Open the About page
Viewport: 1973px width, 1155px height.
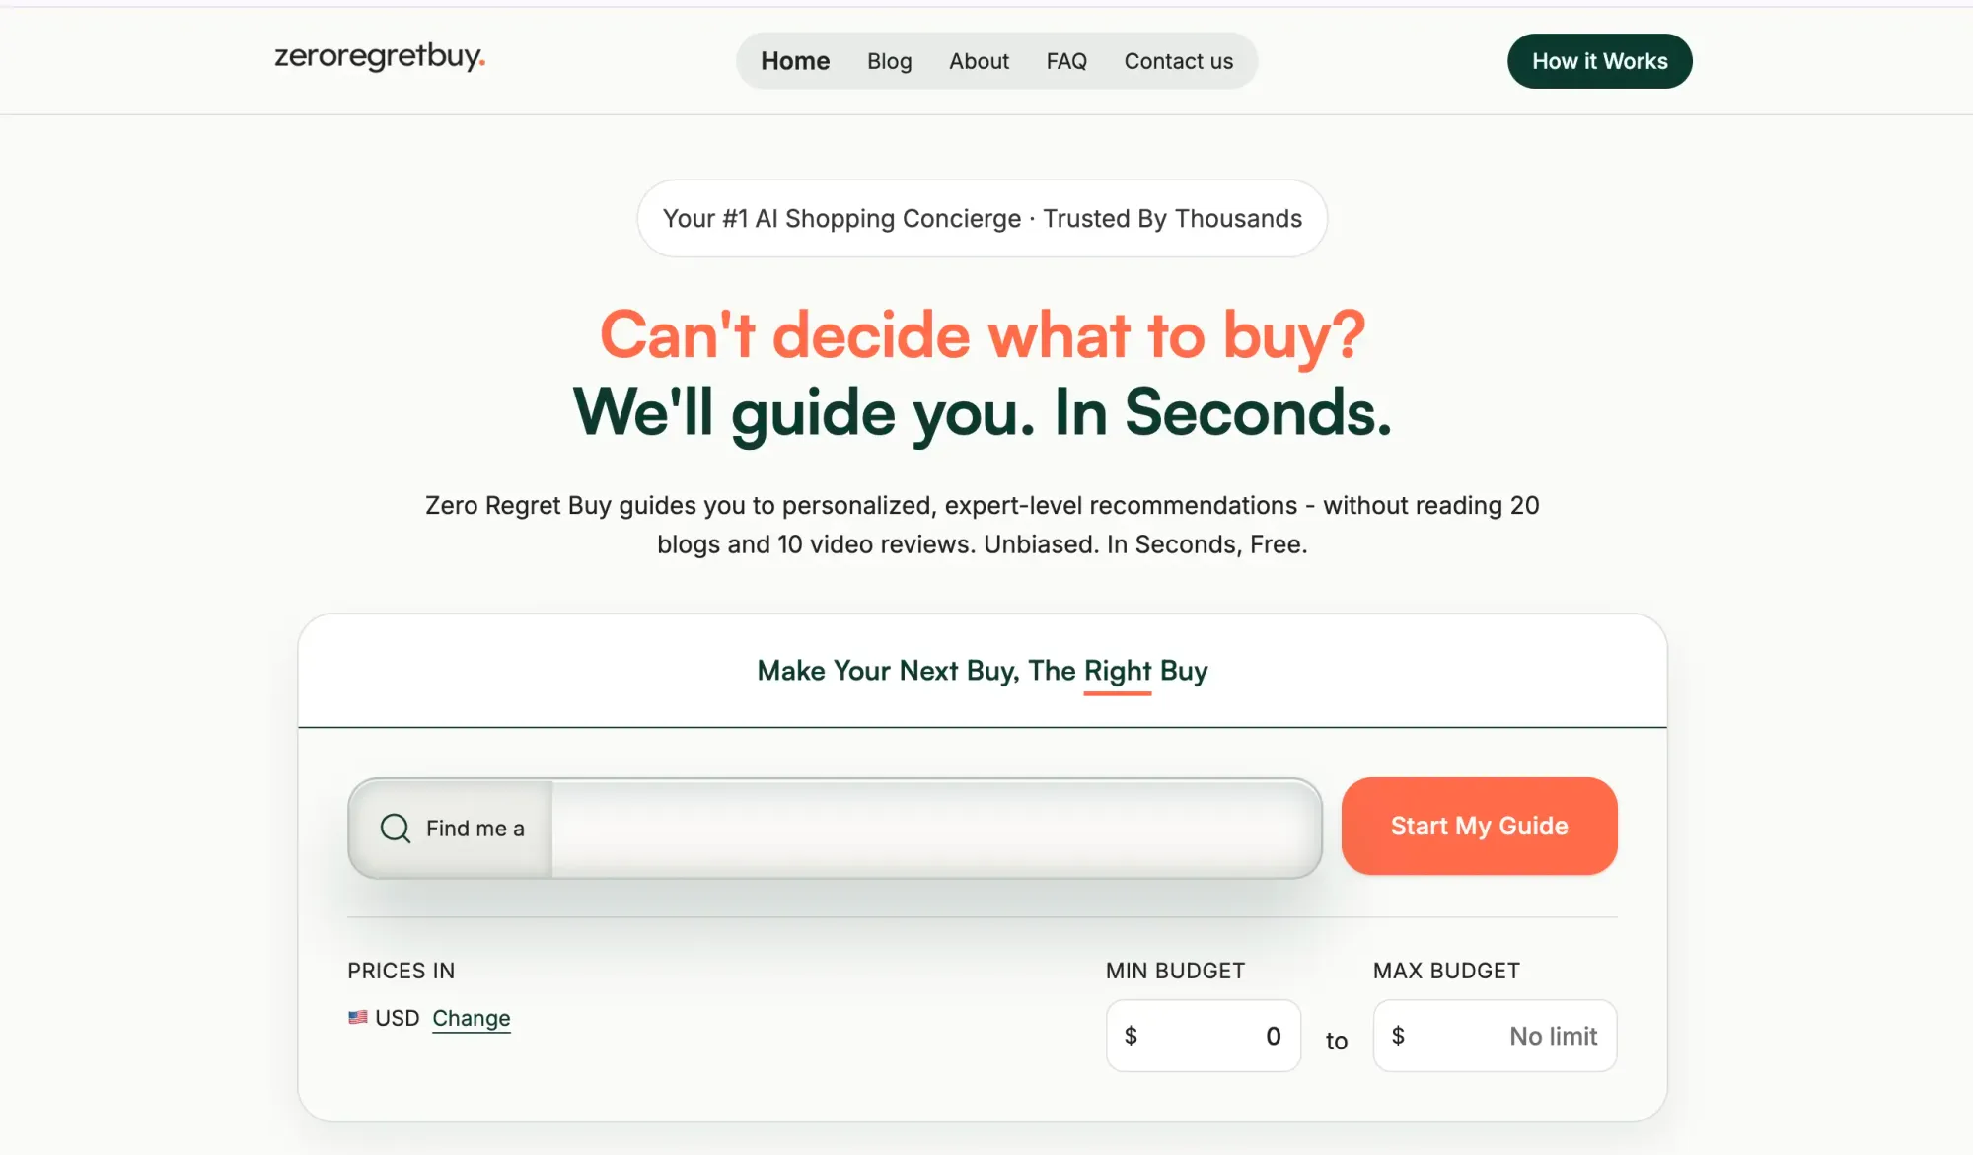[979, 61]
